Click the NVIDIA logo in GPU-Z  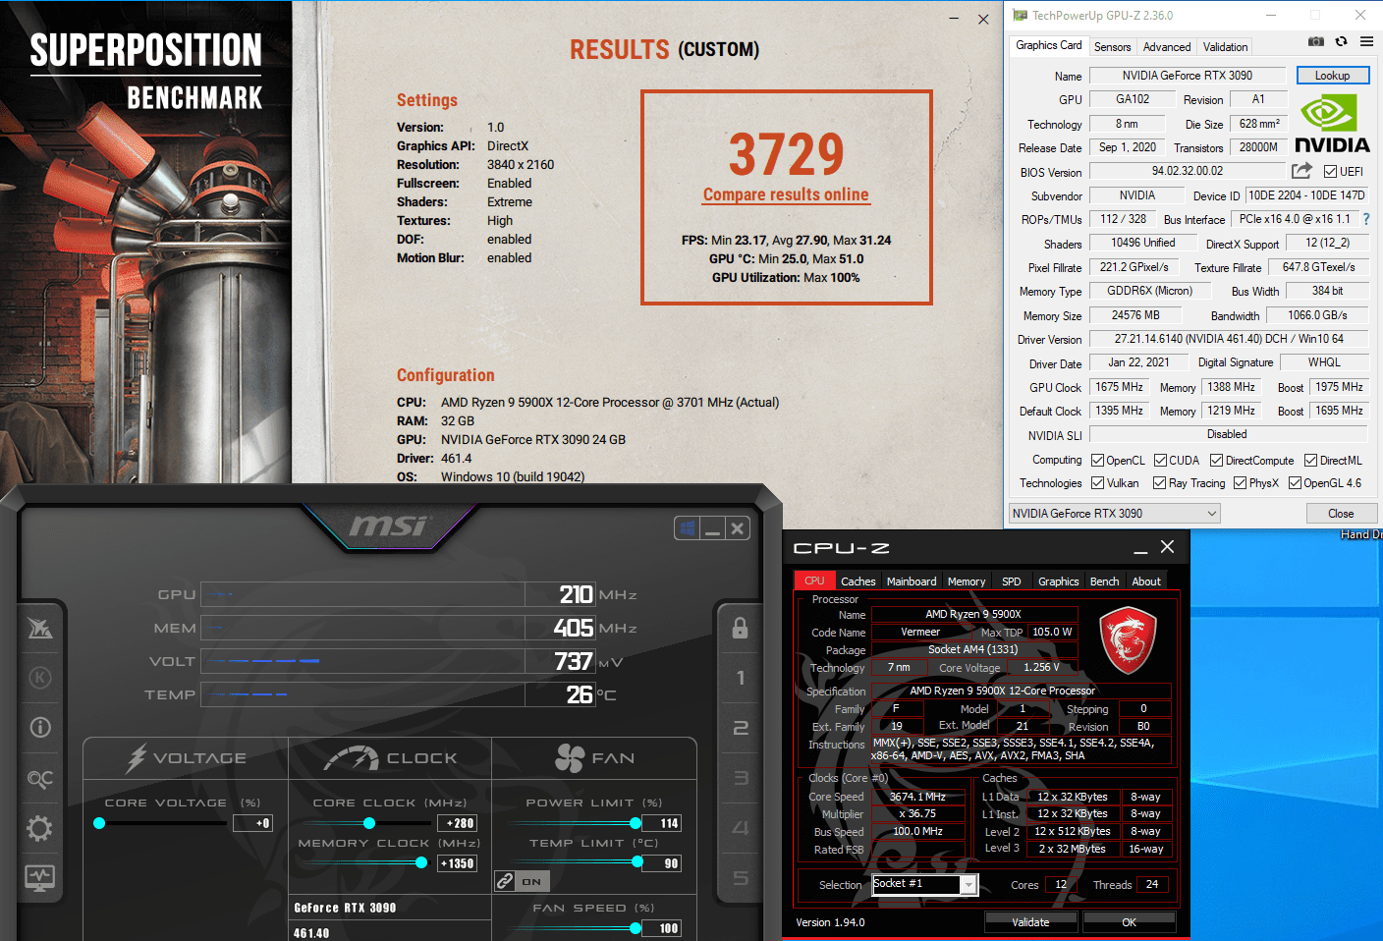1331,123
